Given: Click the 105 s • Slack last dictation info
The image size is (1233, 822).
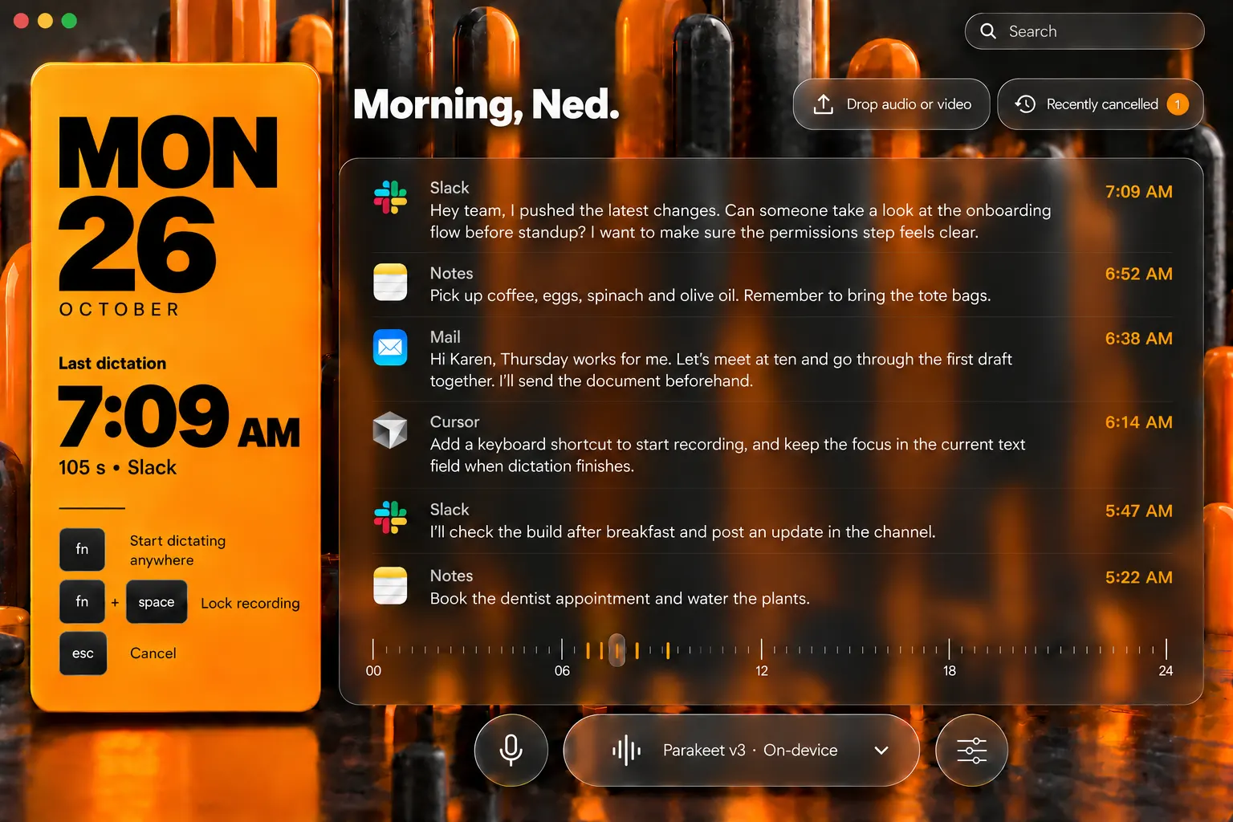Looking at the screenshot, I should pyautogui.click(x=117, y=467).
